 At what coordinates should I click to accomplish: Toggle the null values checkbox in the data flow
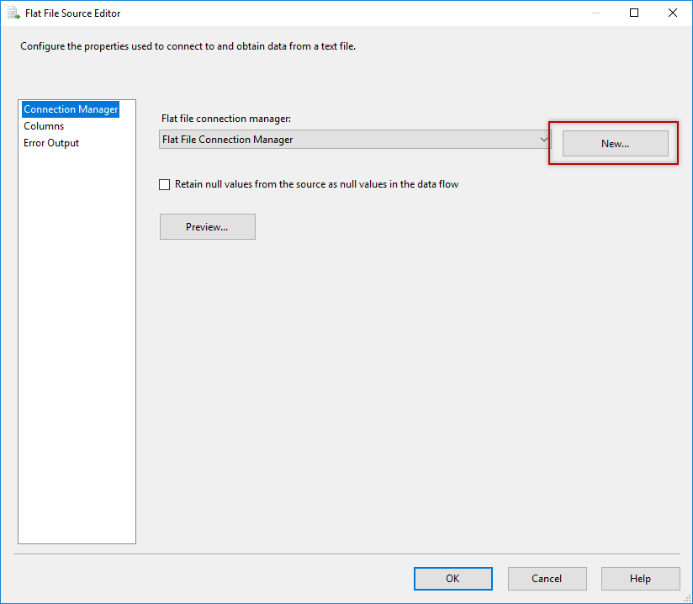164,184
